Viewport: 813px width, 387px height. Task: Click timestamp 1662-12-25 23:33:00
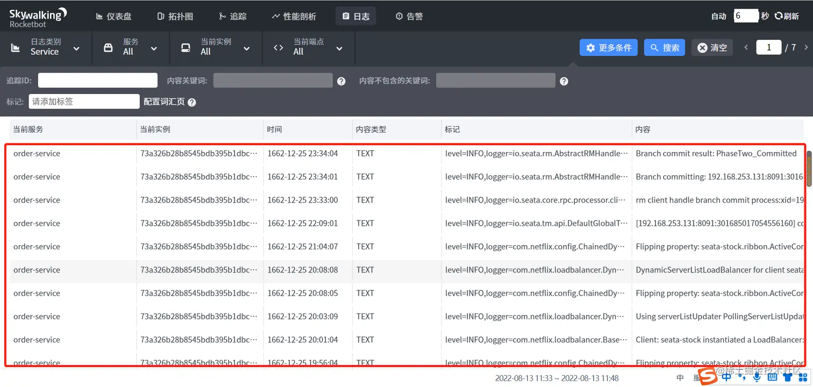pos(303,200)
